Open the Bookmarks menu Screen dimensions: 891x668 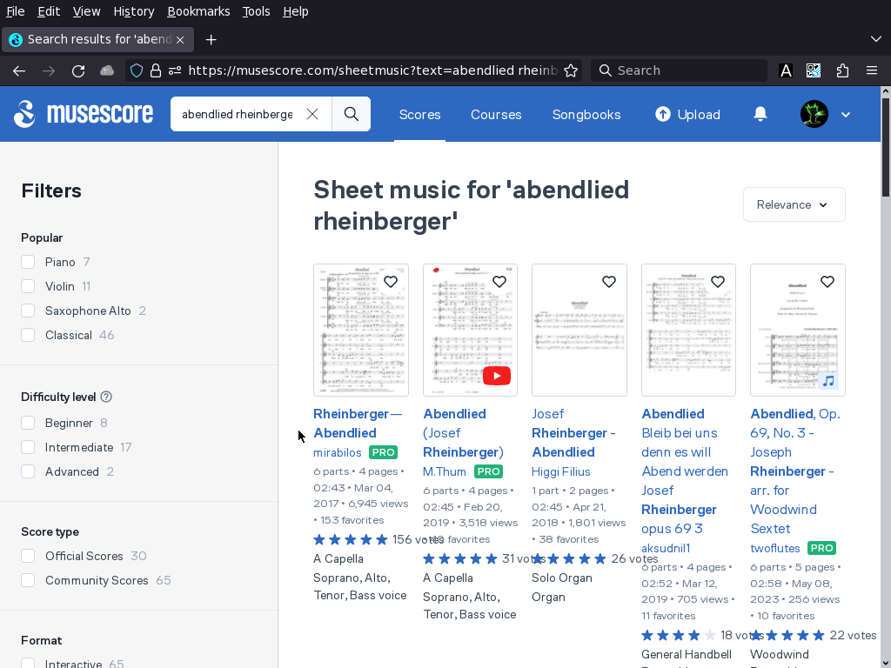click(x=198, y=11)
